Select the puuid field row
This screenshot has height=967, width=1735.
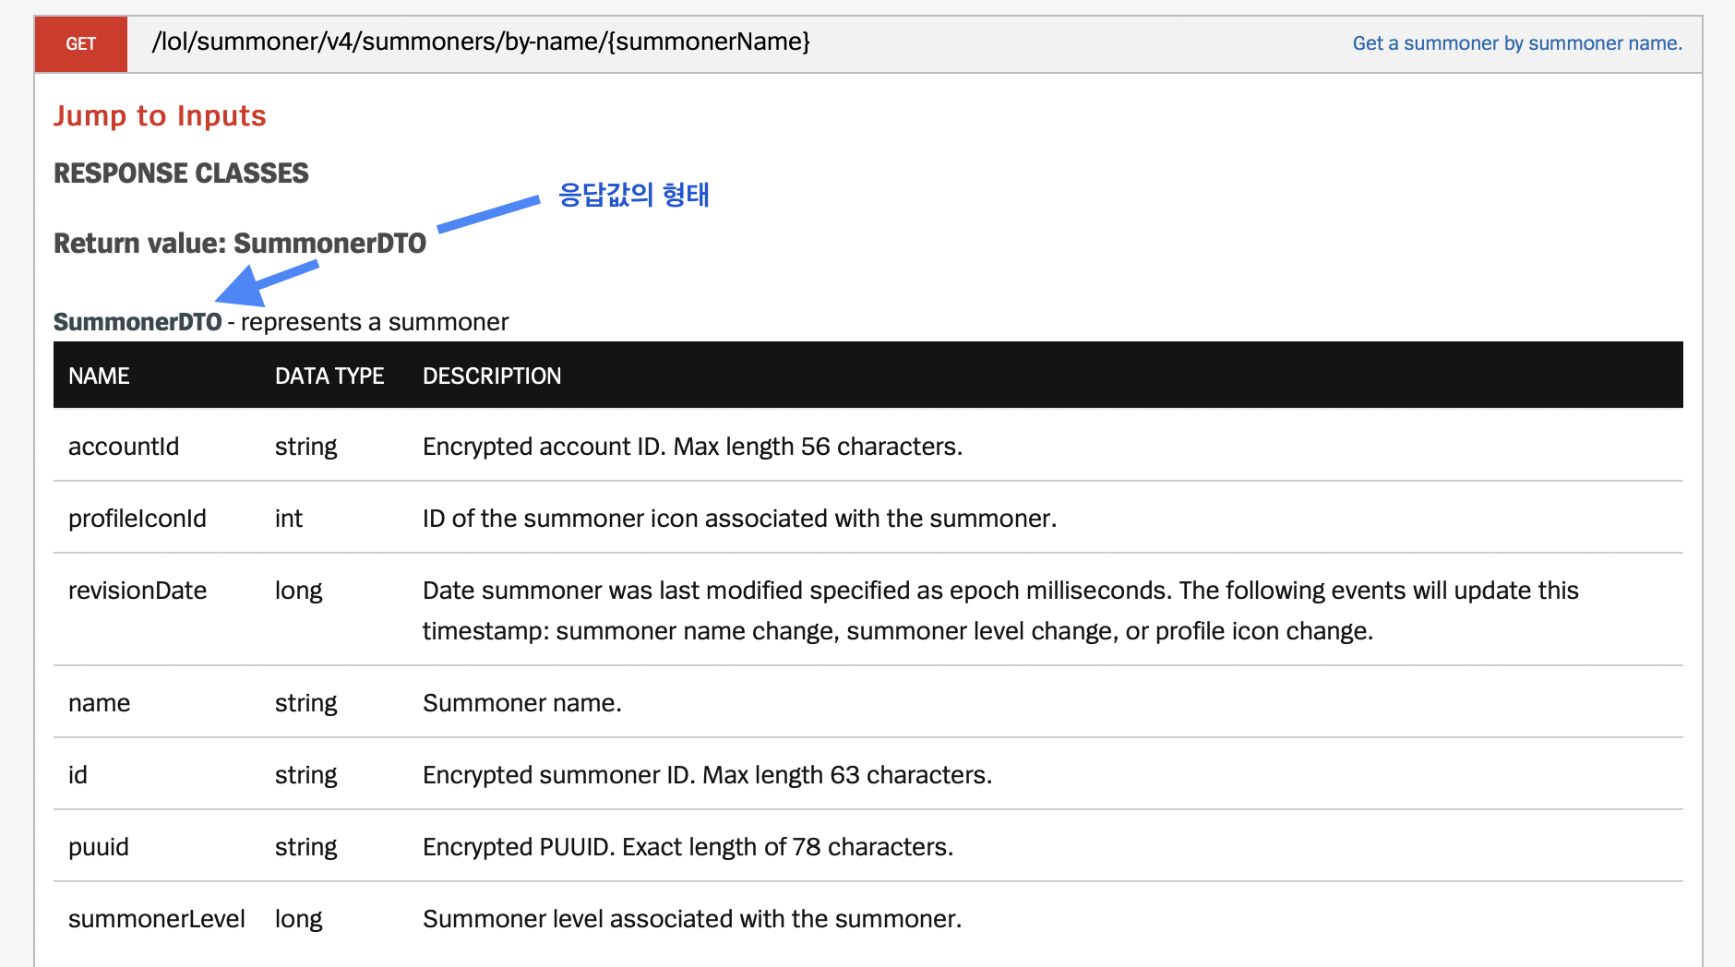(x=868, y=846)
